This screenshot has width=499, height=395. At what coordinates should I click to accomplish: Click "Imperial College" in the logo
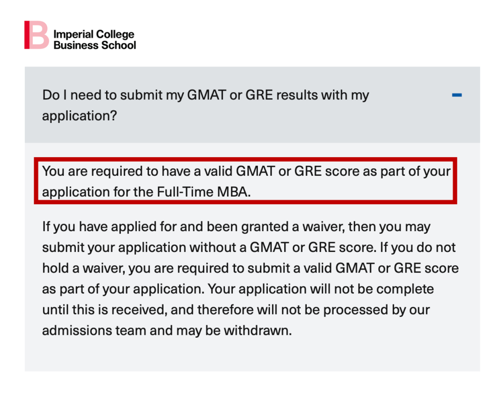pyautogui.click(x=94, y=35)
